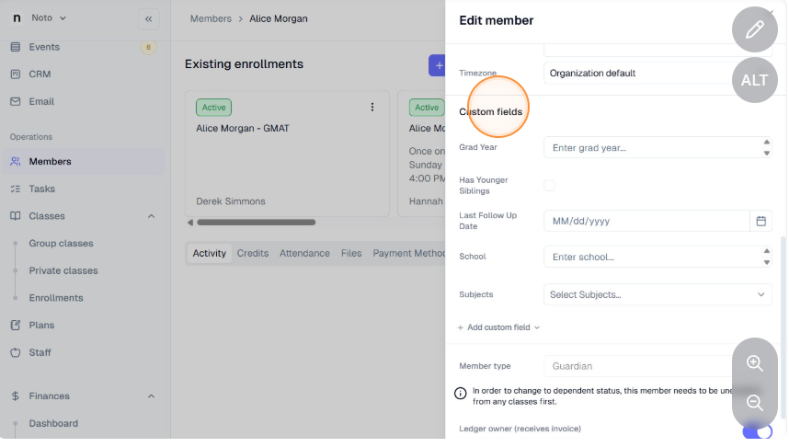The image size is (789, 447).
Task: Open Group classes
Action: (x=61, y=243)
